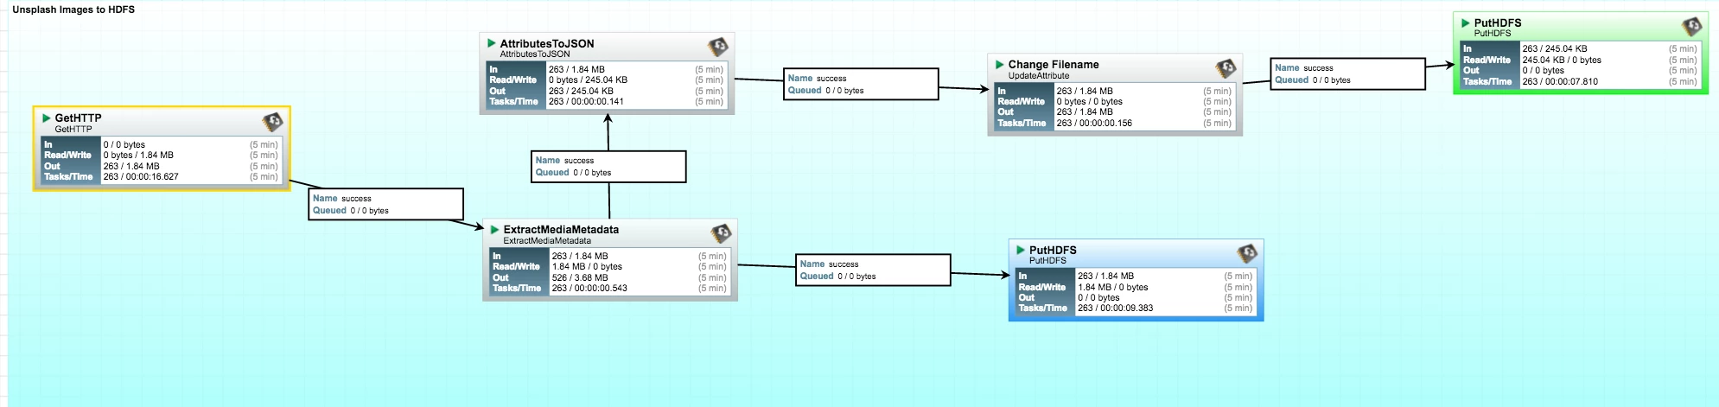Click the GetHTTP Out row label
This screenshot has height=407, width=1719.
coord(52,166)
